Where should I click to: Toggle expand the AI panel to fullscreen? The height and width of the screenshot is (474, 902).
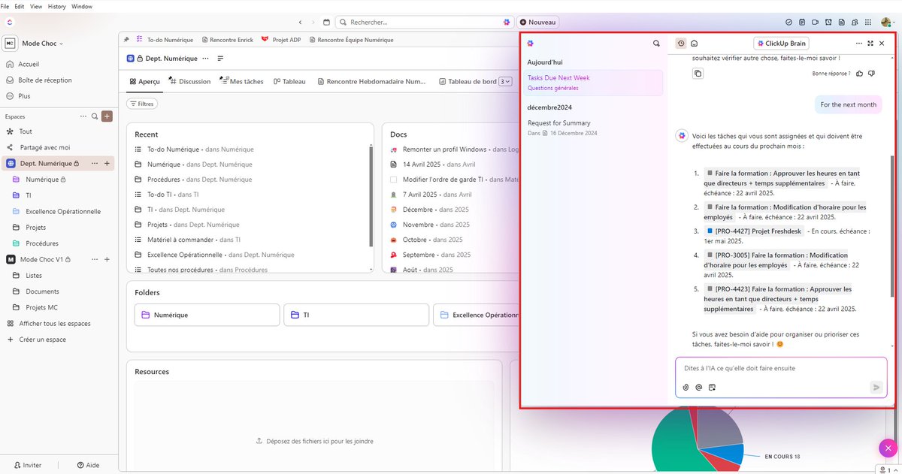(869, 43)
